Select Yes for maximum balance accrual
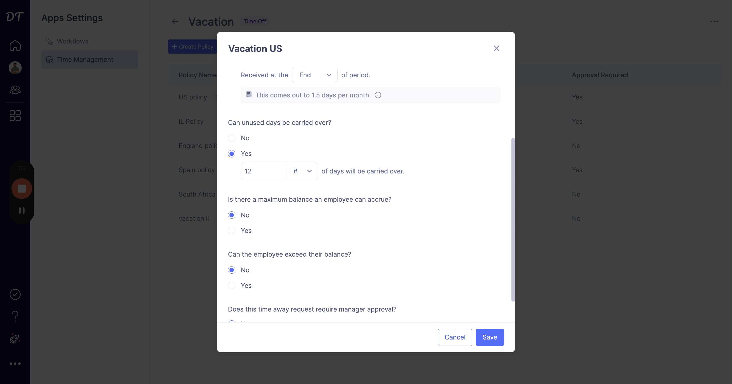Screen dimensions: 732x384 pyautogui.click(x=232, y=230)
